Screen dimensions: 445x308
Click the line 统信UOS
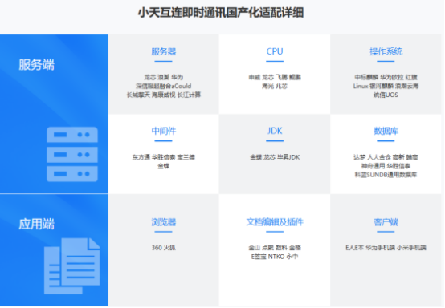pyautogui.click(x=386, y=95)
